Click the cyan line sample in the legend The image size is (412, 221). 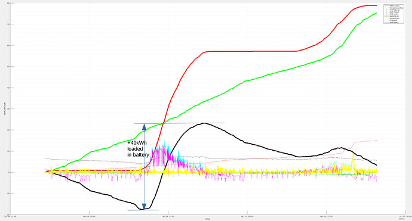(x=386, y=20)
